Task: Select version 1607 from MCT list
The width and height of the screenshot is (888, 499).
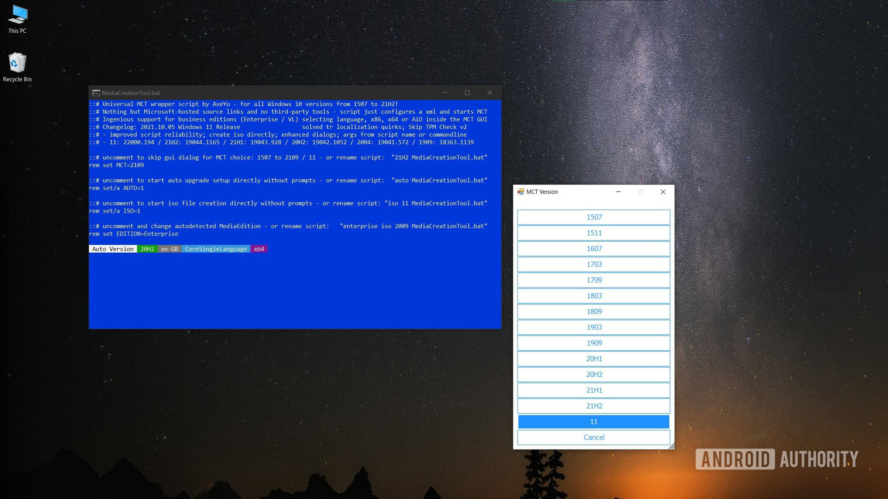Action: pos(593,248)
